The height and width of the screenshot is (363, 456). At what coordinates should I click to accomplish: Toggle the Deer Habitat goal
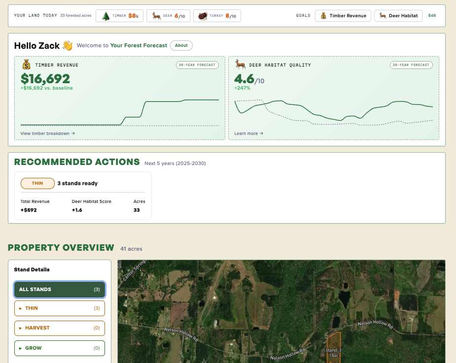pyautogui.click(x=398, y=15)
